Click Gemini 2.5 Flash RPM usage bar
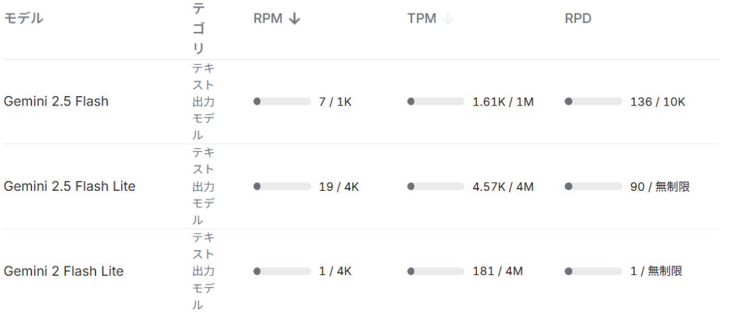This screenshot has width=729, height=312. (282, 102)
